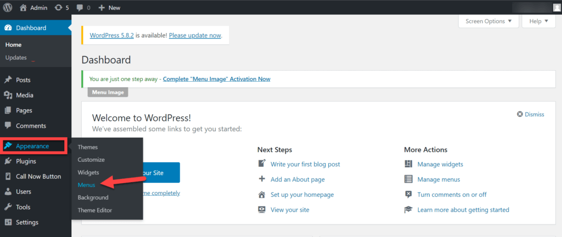Click the WordPress logo icon
The height and width of the screenshot is (237, 562).
coord(8,7)
